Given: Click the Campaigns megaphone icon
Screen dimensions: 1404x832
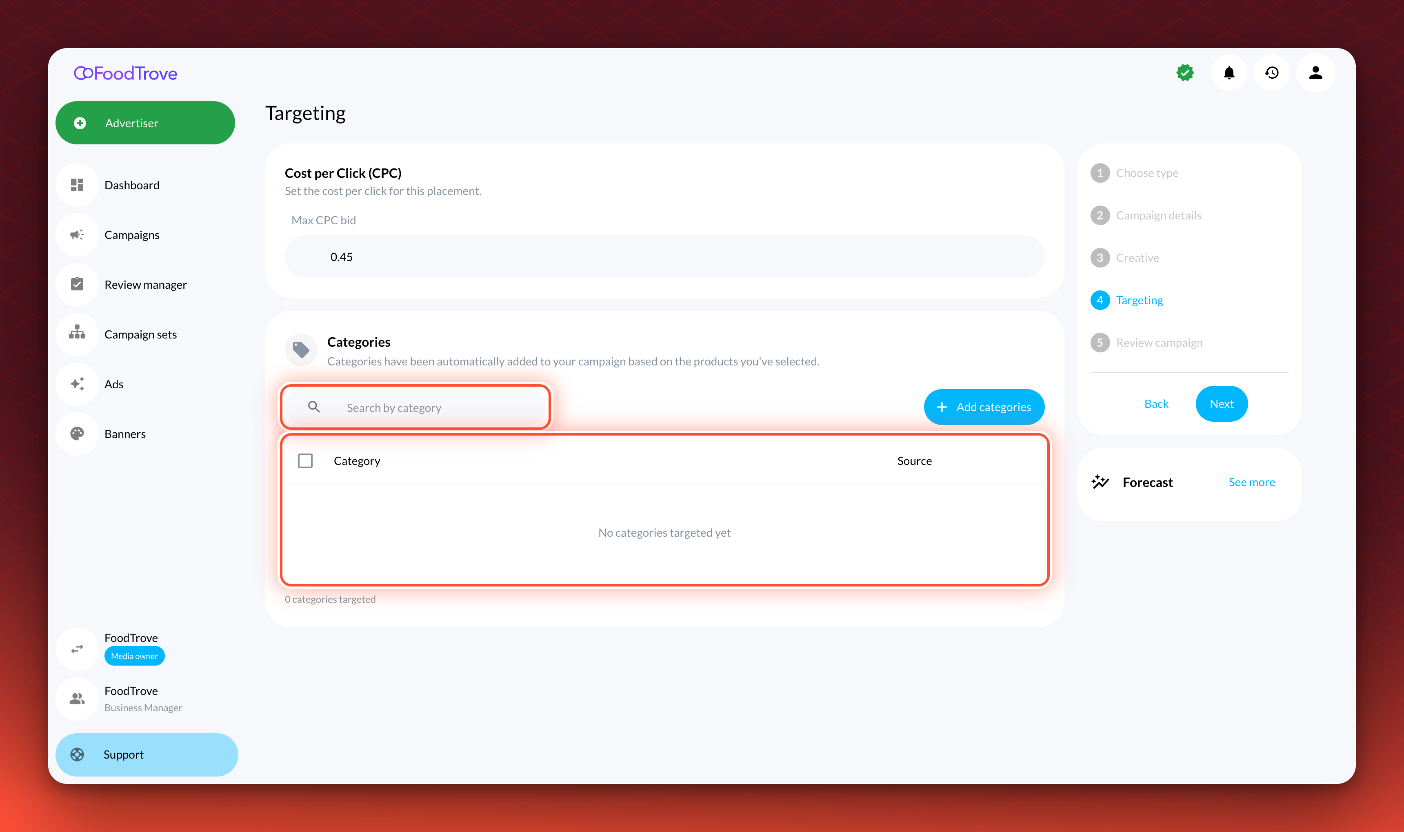Looking at the screenshot, I should (x=78, y=235).
